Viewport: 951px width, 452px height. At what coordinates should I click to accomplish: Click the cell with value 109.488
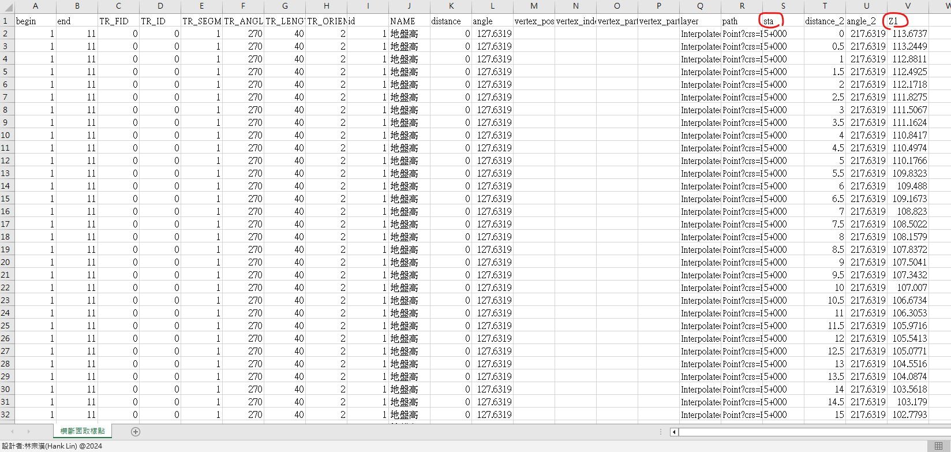click(x=908, y=186)
